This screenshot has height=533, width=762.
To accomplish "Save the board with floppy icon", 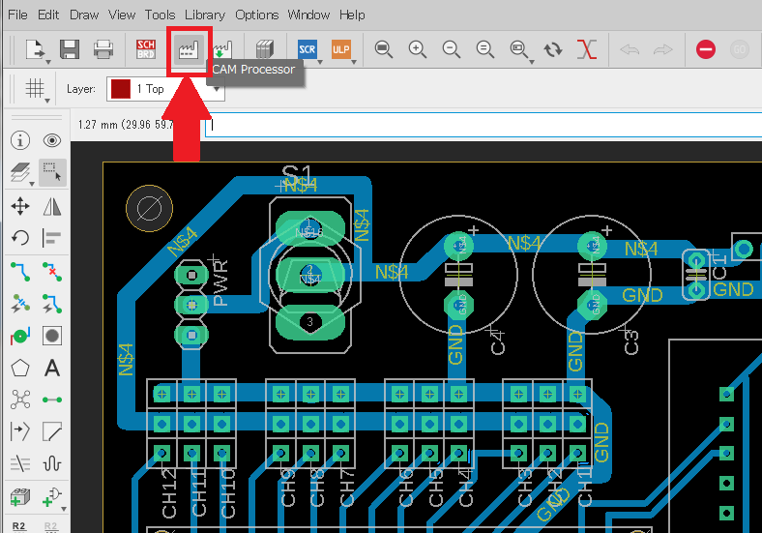I will [x=70, y=49].
